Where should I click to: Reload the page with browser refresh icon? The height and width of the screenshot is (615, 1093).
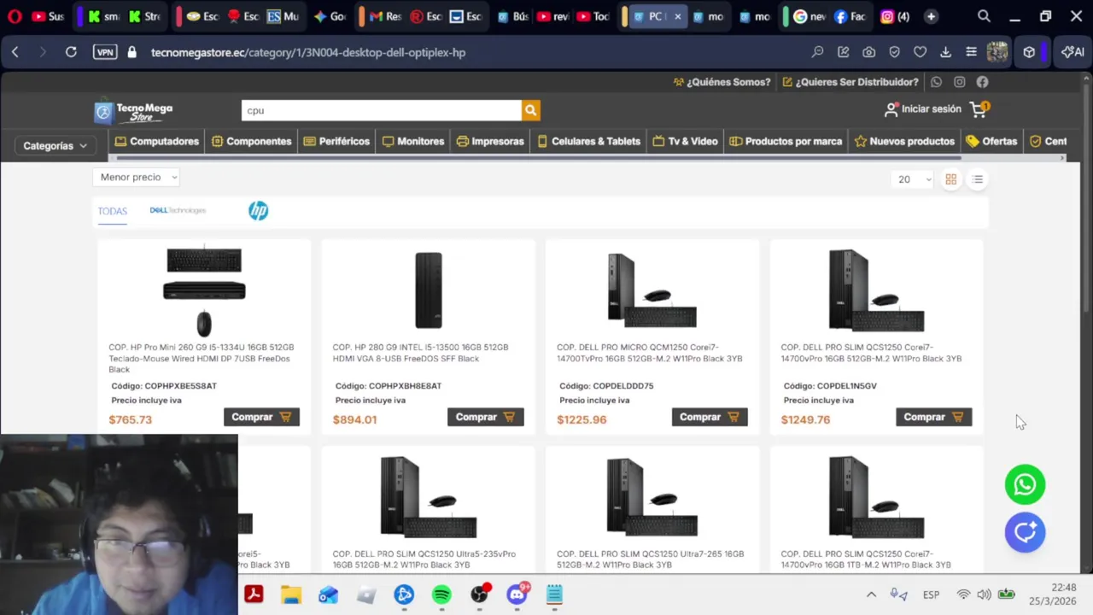tap(71, 52)
